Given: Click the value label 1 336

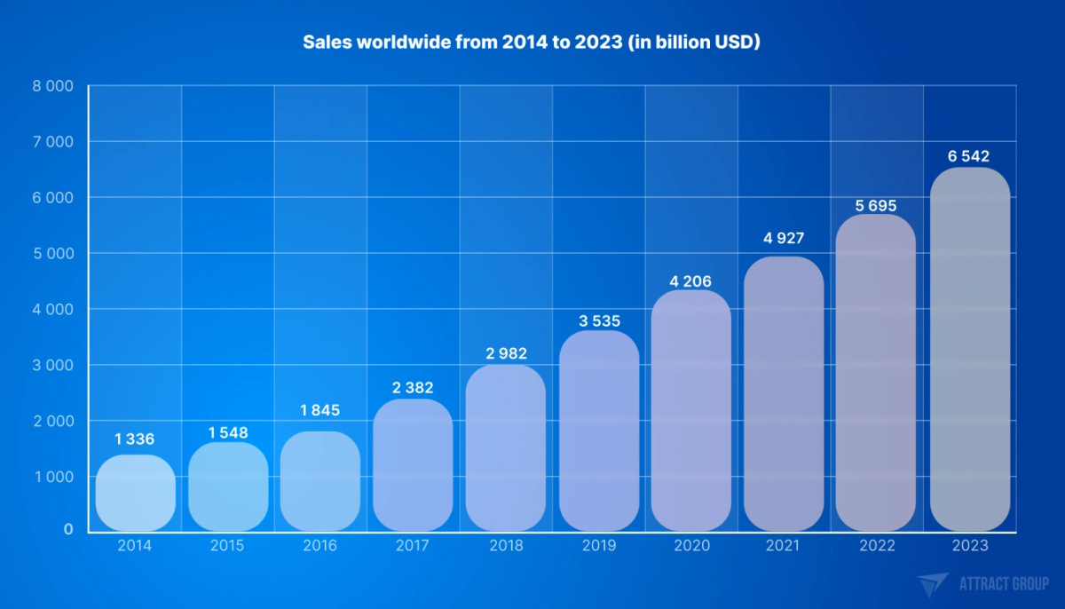Looking at the screenshot, I should coord(134,439).
